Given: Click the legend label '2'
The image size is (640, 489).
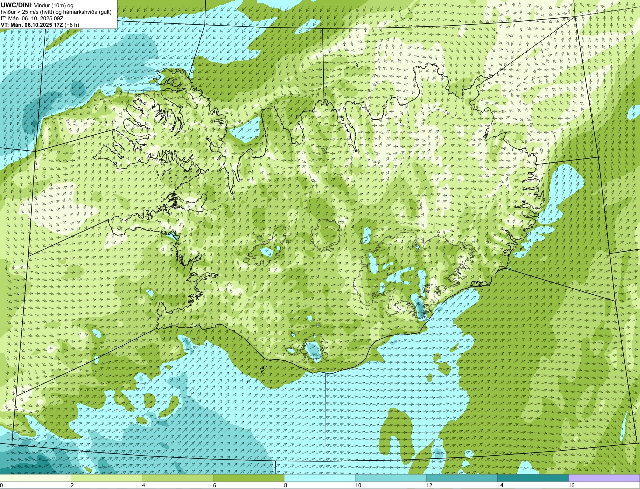Looking at the screenshot, I should [x=72, y=485].
